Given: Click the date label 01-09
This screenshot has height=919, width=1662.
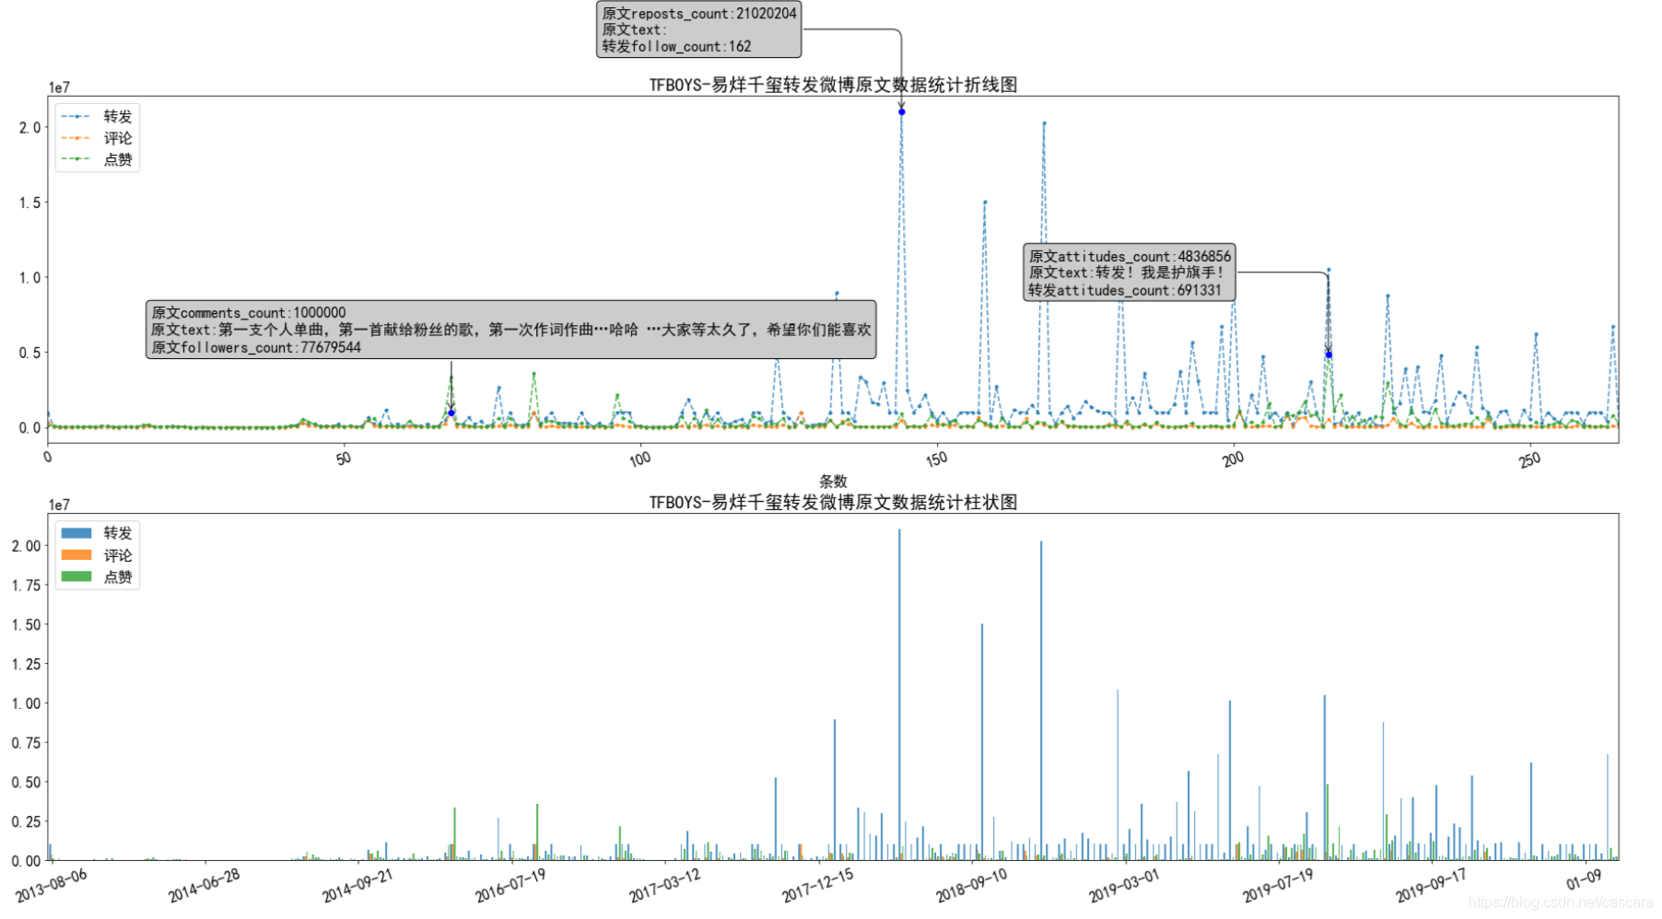Looking at the screenshot, I should 1584,878.
